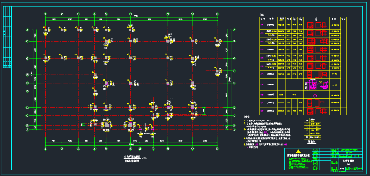Select the white company name under warning triangle
This screenshot has width=370, height=176.
pos(298,155)
